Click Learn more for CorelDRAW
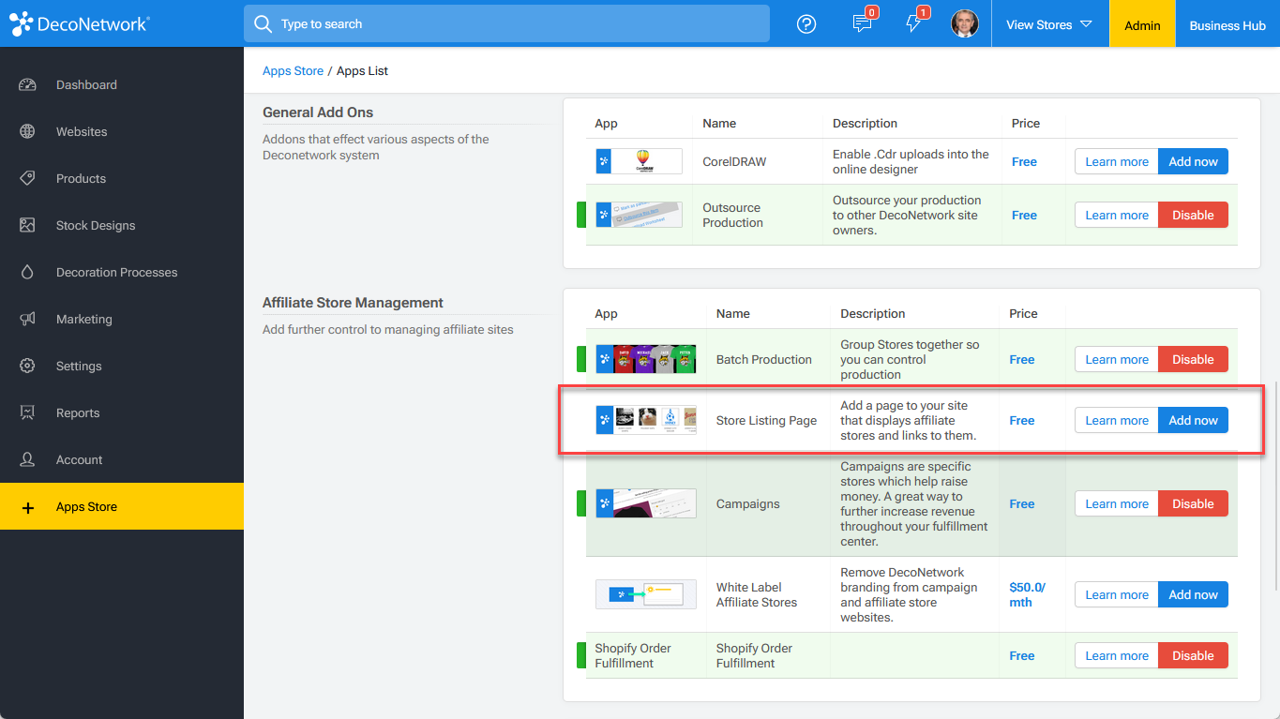Screen dimensions: 1280x719 click(1117, 161)
